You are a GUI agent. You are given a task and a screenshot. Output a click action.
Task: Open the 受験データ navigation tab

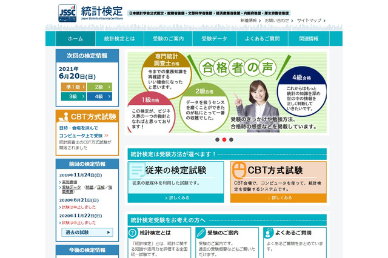click(x=214, y=39)
